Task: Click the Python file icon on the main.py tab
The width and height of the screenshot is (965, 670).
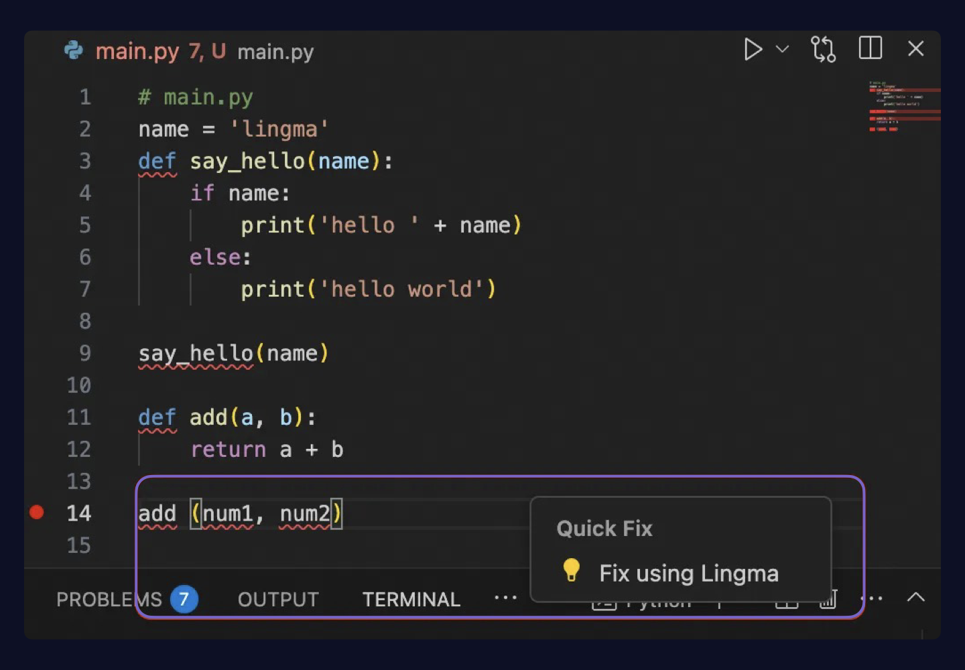Action: coord(74,51)
